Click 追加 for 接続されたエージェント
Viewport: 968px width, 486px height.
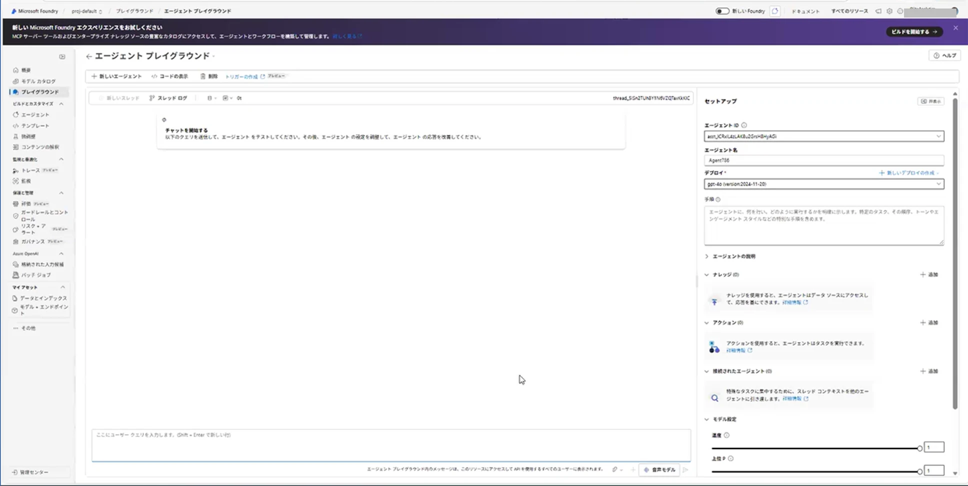pos(929,371)
